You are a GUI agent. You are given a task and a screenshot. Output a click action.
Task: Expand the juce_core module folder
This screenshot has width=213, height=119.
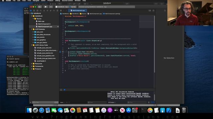[x=33, y=32]
